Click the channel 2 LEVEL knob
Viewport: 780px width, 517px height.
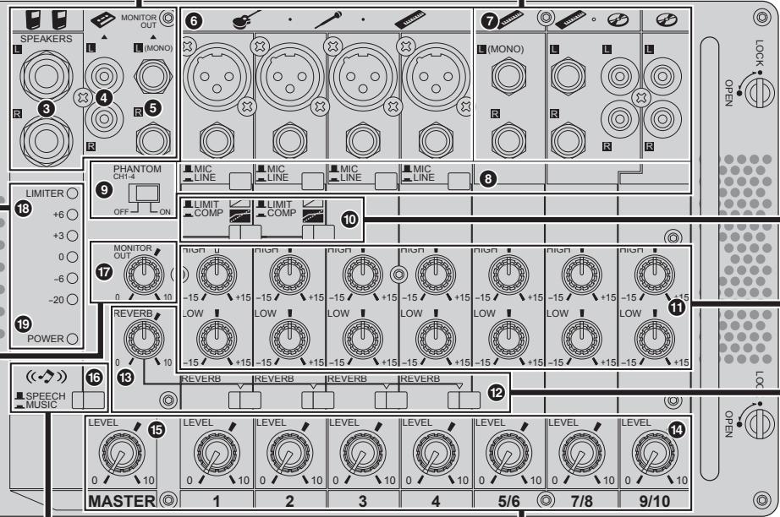pyautogui.click(x=290, y=453)
